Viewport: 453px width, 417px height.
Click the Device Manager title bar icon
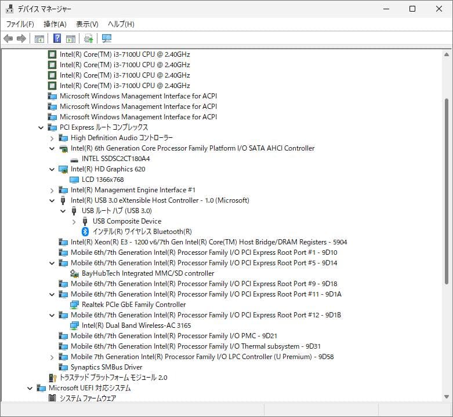(x=9, y=9)
